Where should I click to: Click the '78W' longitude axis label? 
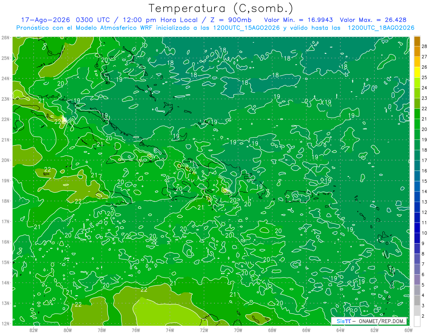pos(102,330)
